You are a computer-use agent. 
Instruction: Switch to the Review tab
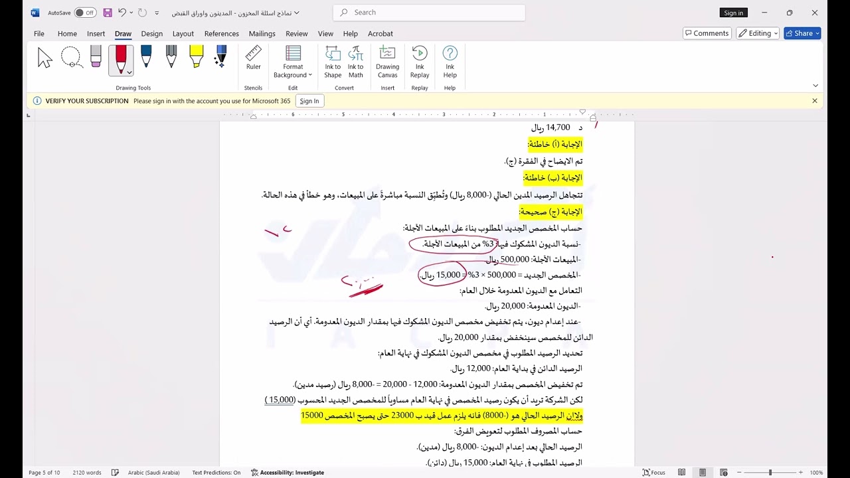pos(297,33)
